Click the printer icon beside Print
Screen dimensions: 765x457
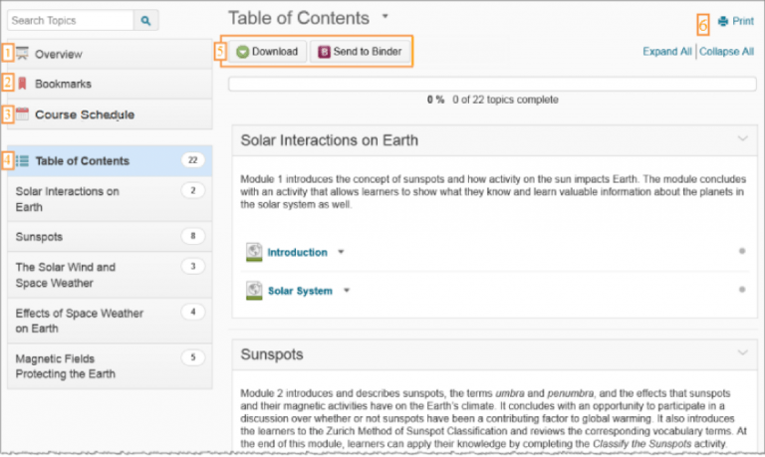tap(723, 21)
